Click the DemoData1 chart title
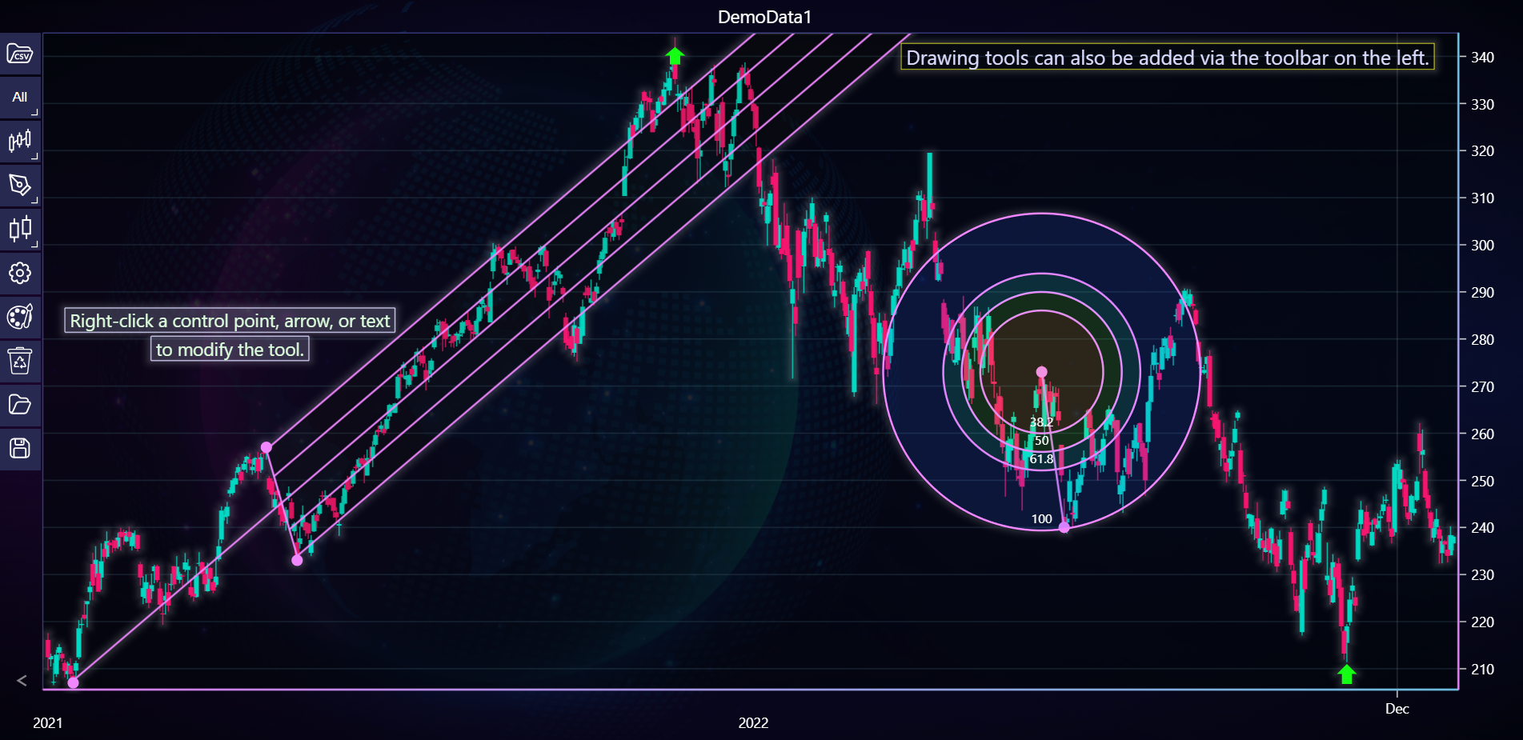The height and width of the screenshot is (740, 1523). tap(764, 17)
